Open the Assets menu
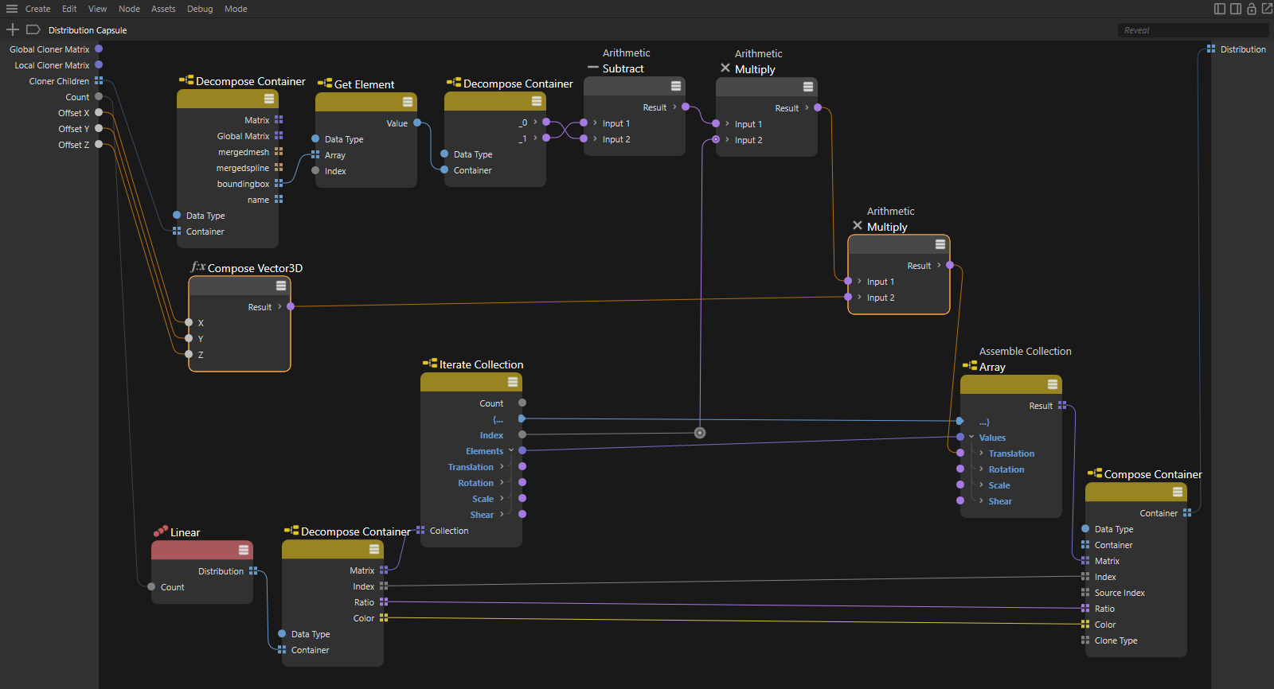Viewport: 1274px width, 689px height. pyautogui.click(x=163, y=9)
